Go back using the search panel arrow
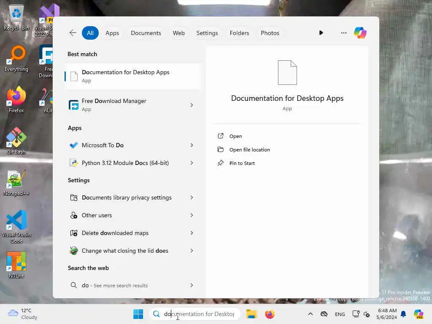 (73, 33)
